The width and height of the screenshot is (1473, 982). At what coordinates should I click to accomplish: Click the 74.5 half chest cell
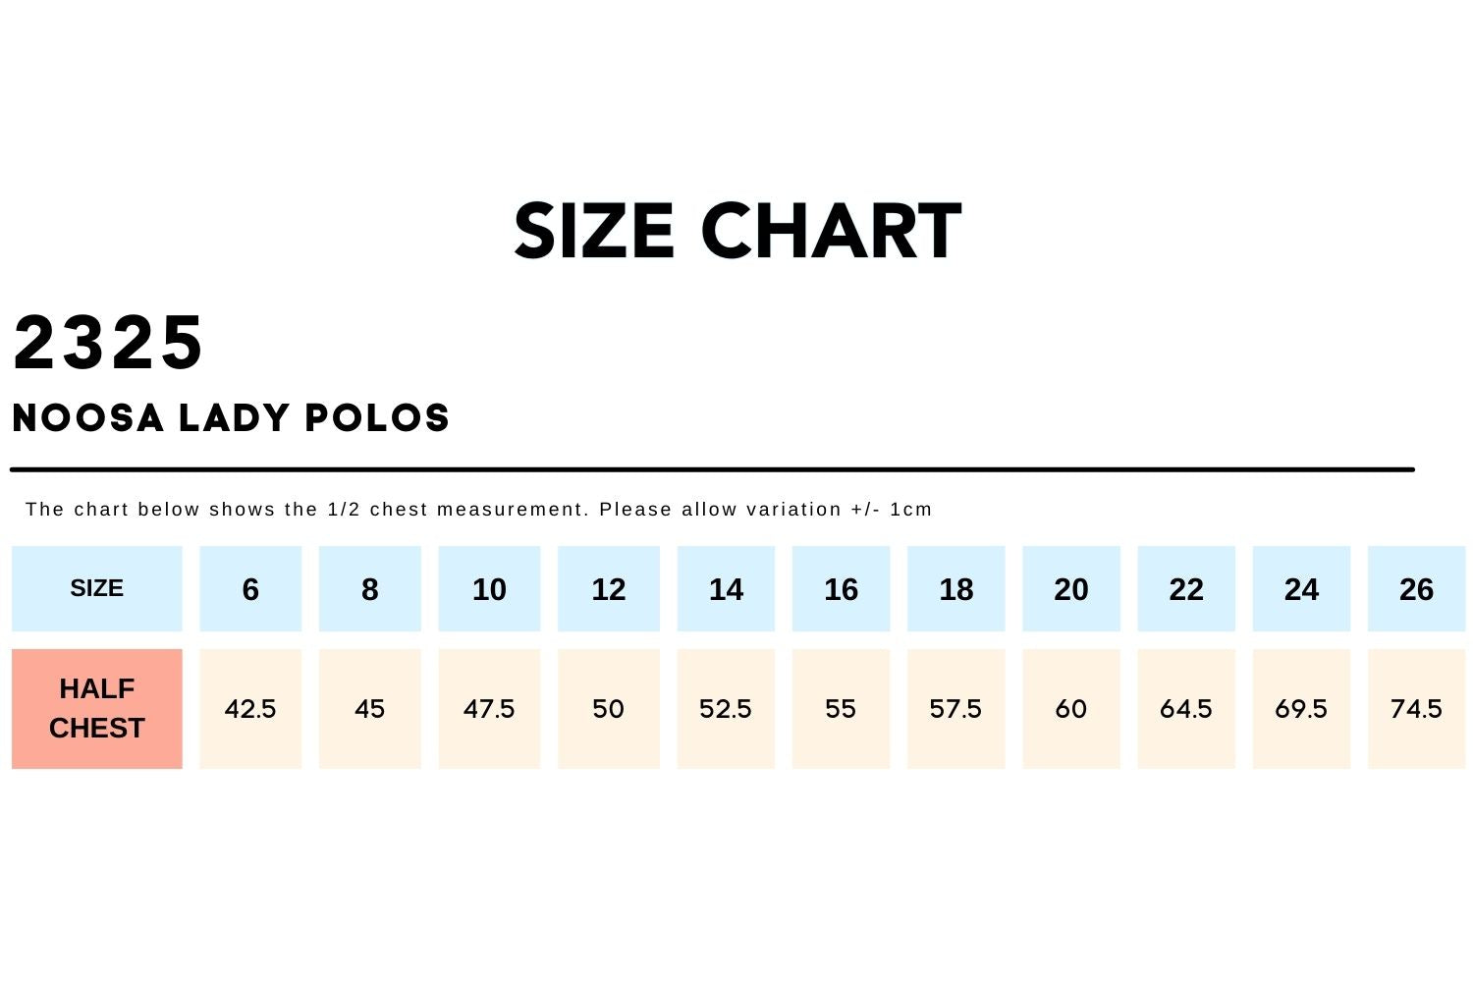(1416, 708)
